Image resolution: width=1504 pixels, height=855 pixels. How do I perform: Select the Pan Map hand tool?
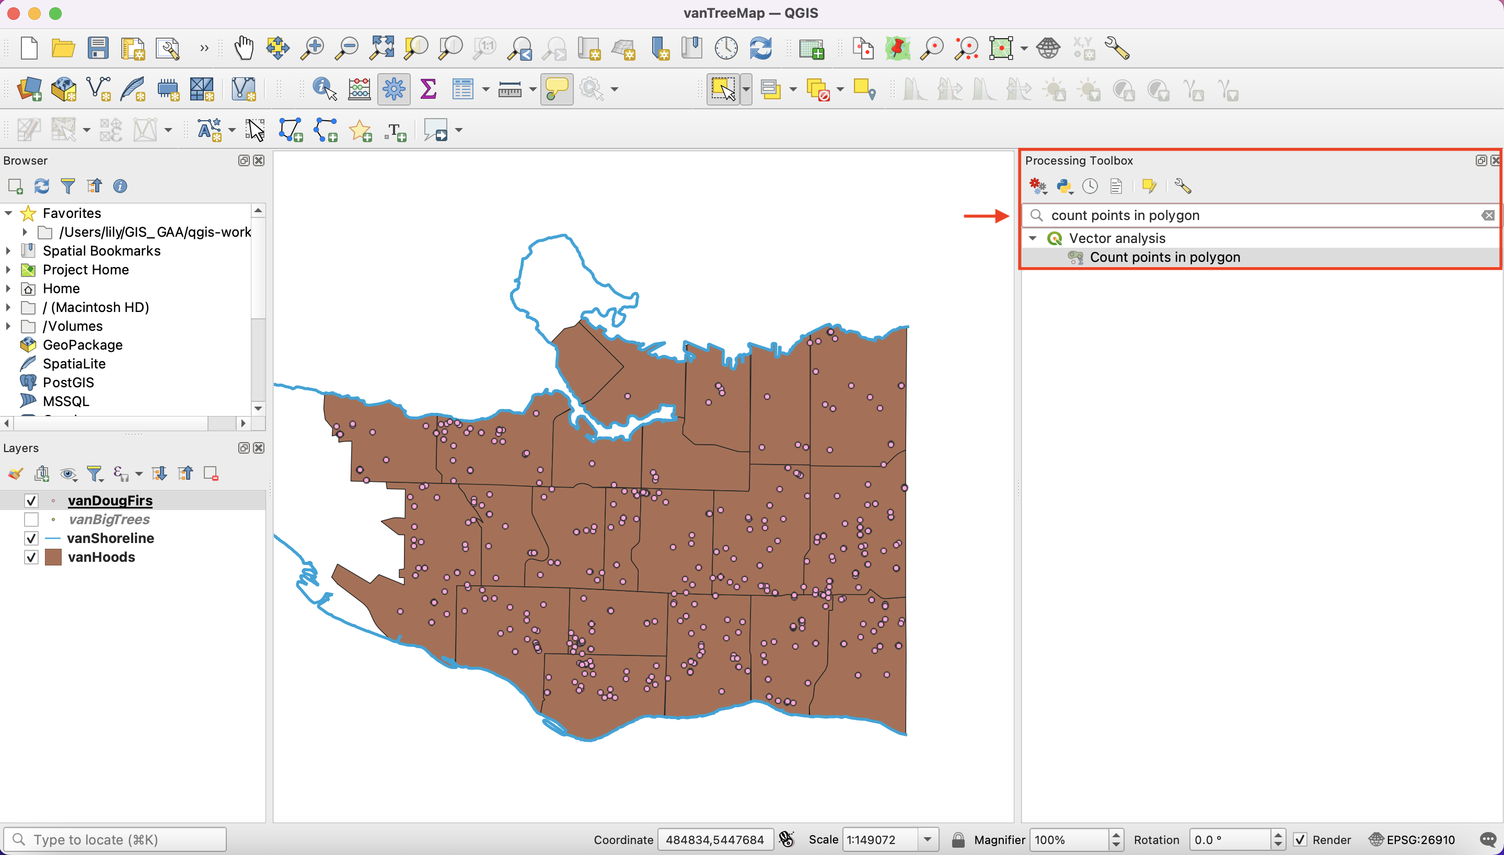tap(244, 48)
